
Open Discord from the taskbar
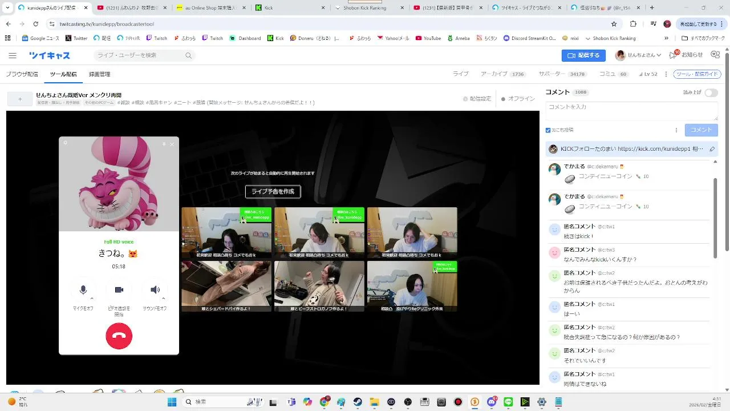click(x=492, y=402)
